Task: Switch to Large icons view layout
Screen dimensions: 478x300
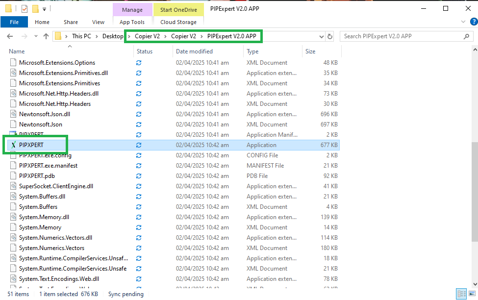Action: (472, 294)
